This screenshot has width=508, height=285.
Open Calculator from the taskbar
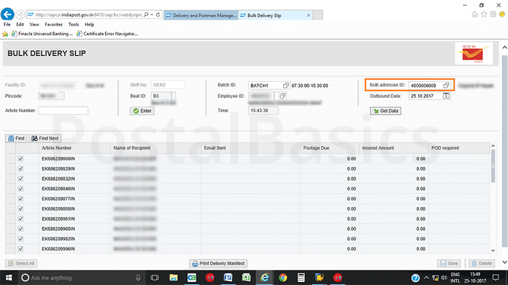tap(301, 277)
